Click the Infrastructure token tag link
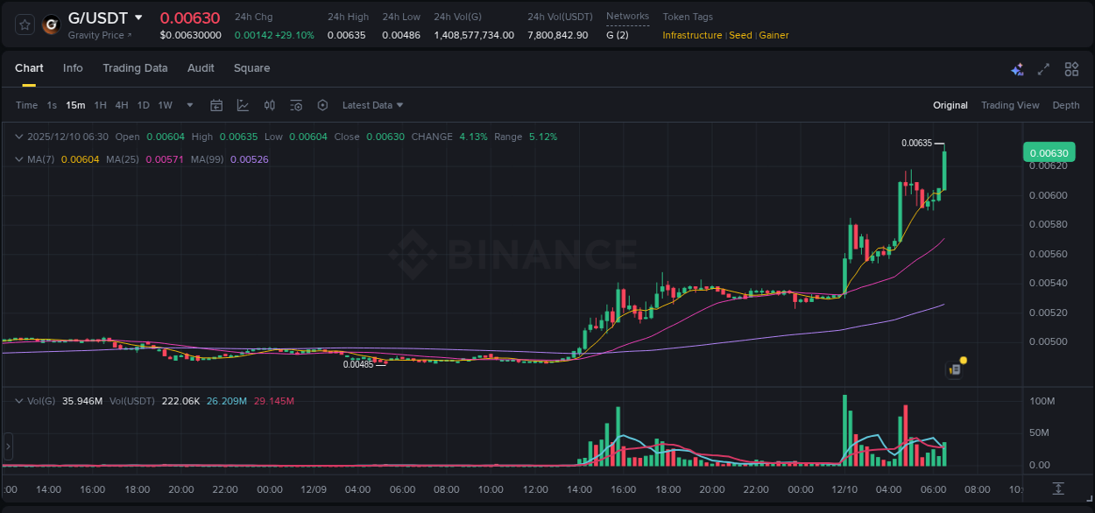Image resolution: width=1095 pixels, height=513 pixels. [691, 35]
